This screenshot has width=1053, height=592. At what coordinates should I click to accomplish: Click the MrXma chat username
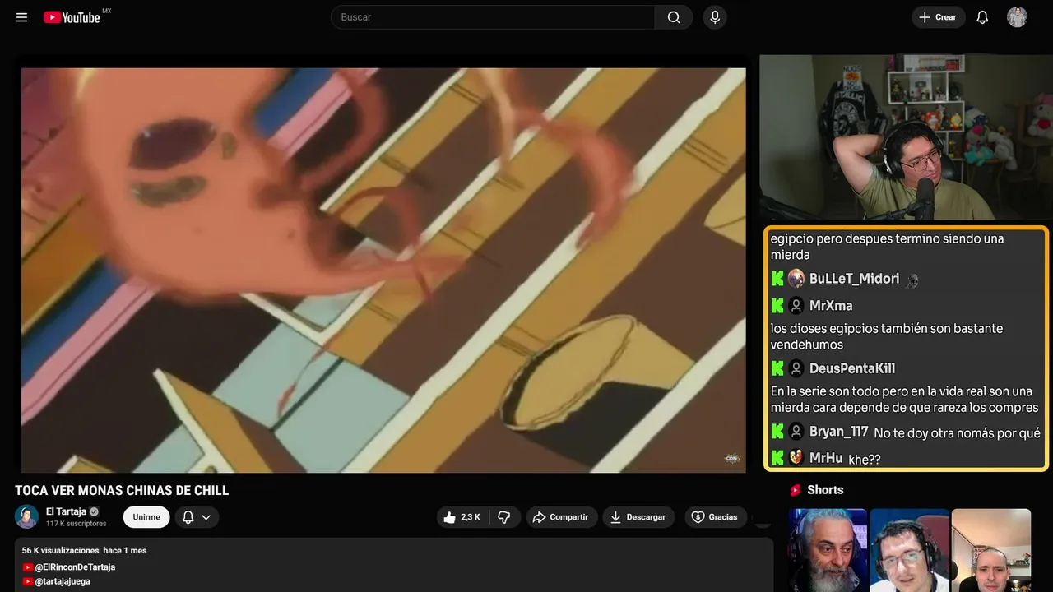(831, 306)
